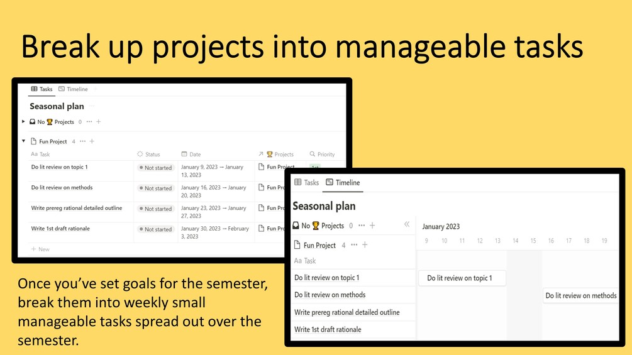The image size is (632, 355).
Task: Switch to Timeline tab in the table view window
Action: (73, 89)
